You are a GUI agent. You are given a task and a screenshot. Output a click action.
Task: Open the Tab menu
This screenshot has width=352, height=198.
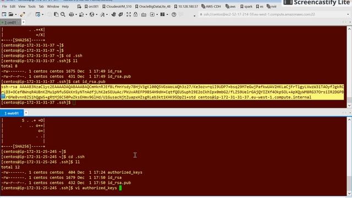[41, 7]
